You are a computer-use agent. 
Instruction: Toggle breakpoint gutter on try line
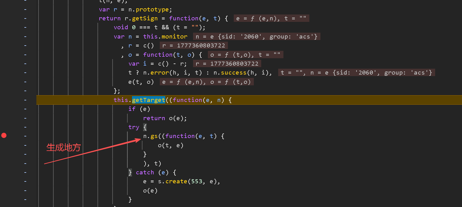[25, 127]
